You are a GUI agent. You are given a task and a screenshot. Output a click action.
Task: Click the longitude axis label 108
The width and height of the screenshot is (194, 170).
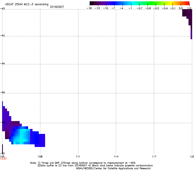point(40,157)
